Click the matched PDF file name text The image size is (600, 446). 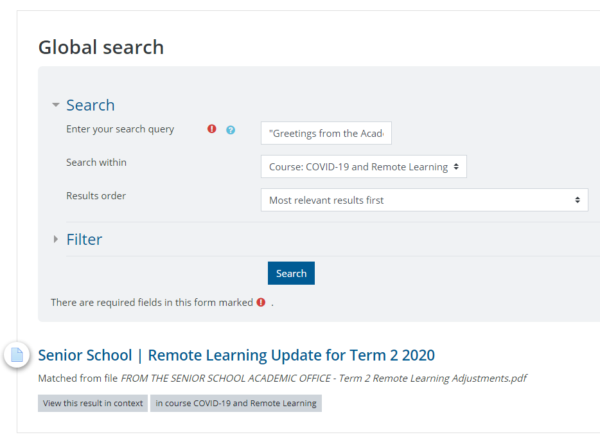(x=324, y=378)
